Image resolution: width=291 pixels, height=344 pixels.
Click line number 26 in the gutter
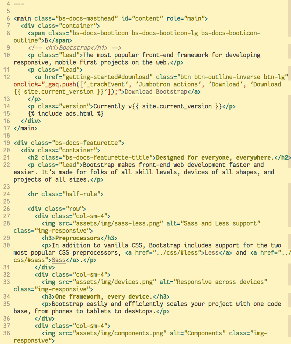[x=7, y=209]
